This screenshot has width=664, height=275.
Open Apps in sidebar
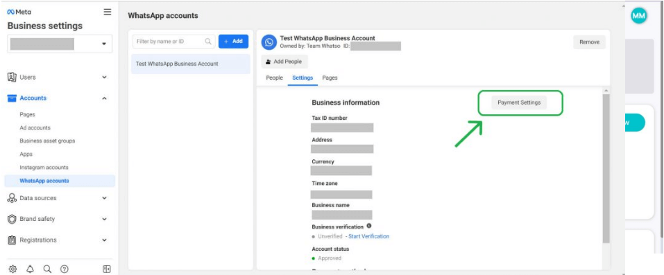tap(26, 154)
